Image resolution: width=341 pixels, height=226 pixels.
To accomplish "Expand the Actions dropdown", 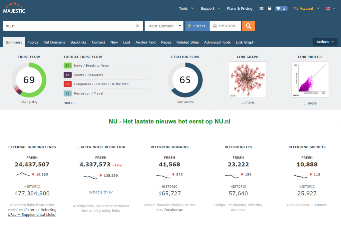I will (325, 42).
